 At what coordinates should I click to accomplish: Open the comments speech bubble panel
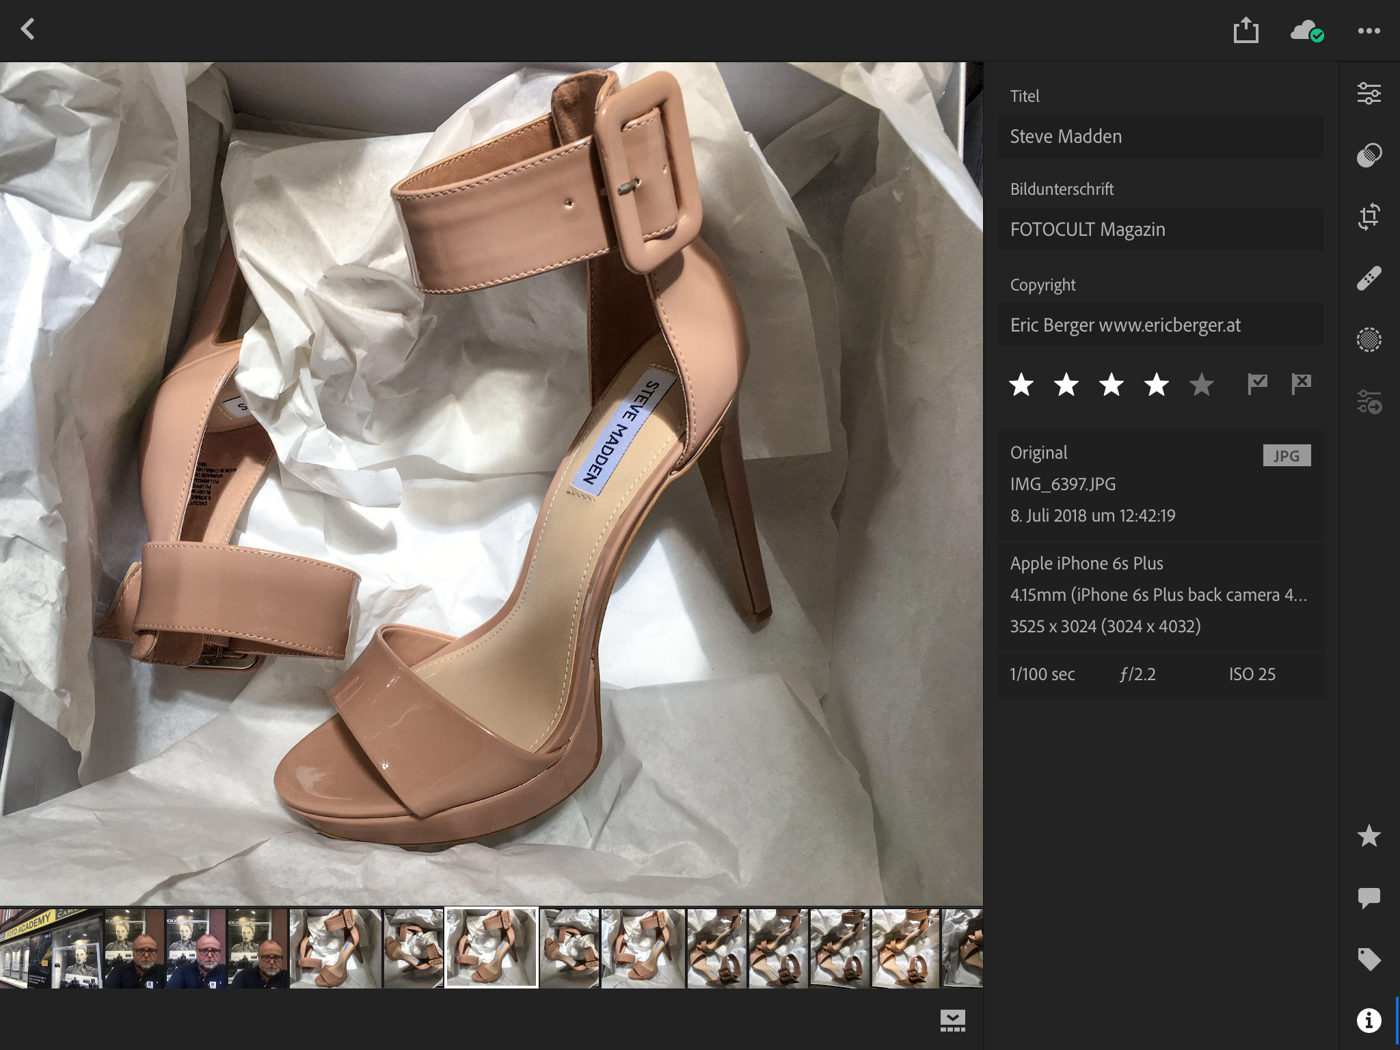(1369, 898)
